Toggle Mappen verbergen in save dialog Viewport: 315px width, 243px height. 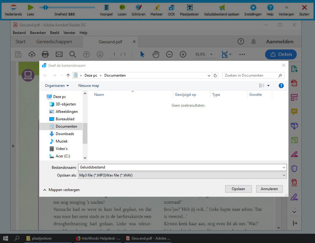click(61, 190)
